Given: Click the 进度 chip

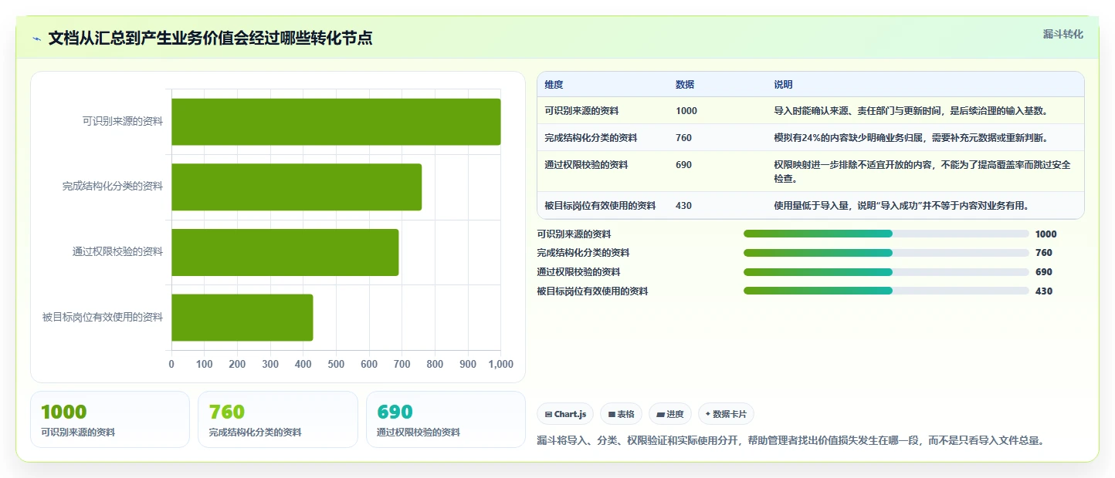Looking at the screenshot, I should click(x=670, y=414).
